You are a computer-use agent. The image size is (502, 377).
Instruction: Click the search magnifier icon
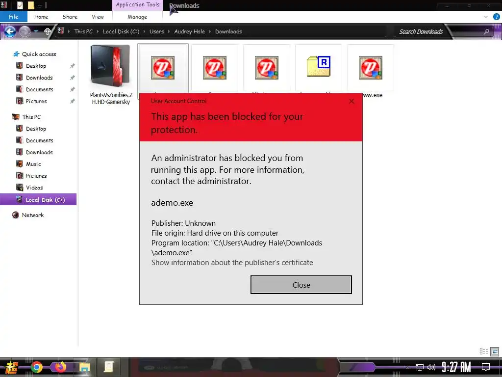coord(486,31)
